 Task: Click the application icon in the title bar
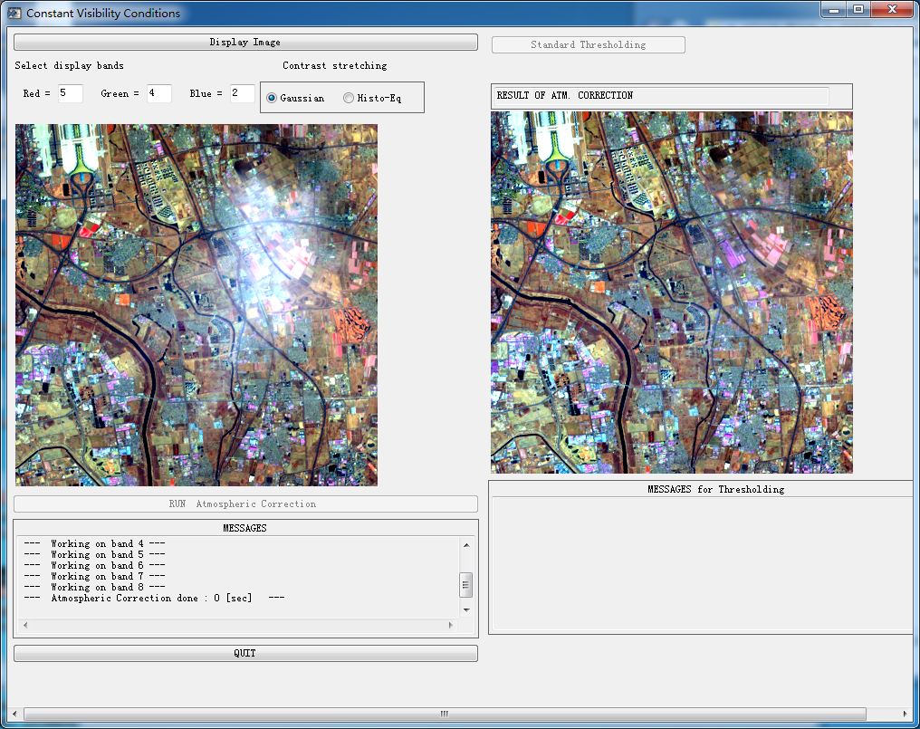point(14,13)
